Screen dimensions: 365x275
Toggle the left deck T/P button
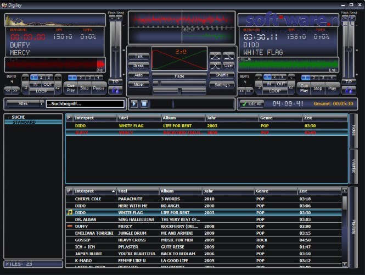point(115,81)
